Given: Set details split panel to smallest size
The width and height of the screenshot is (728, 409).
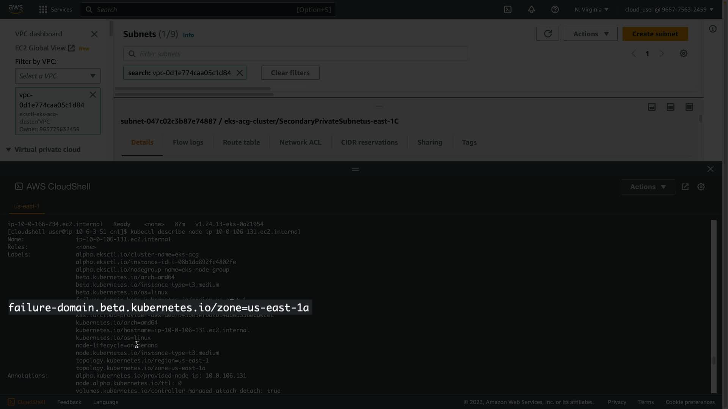Looking at the screenshot, I should pos(651,107).
